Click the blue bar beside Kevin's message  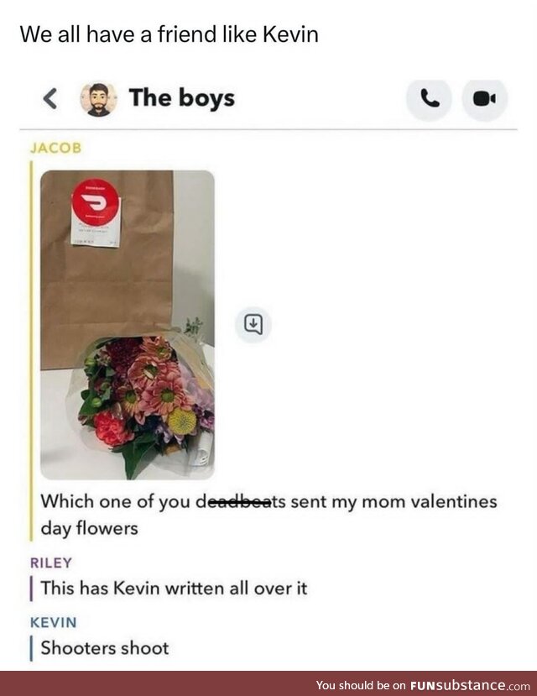click(x=31, y=648)
